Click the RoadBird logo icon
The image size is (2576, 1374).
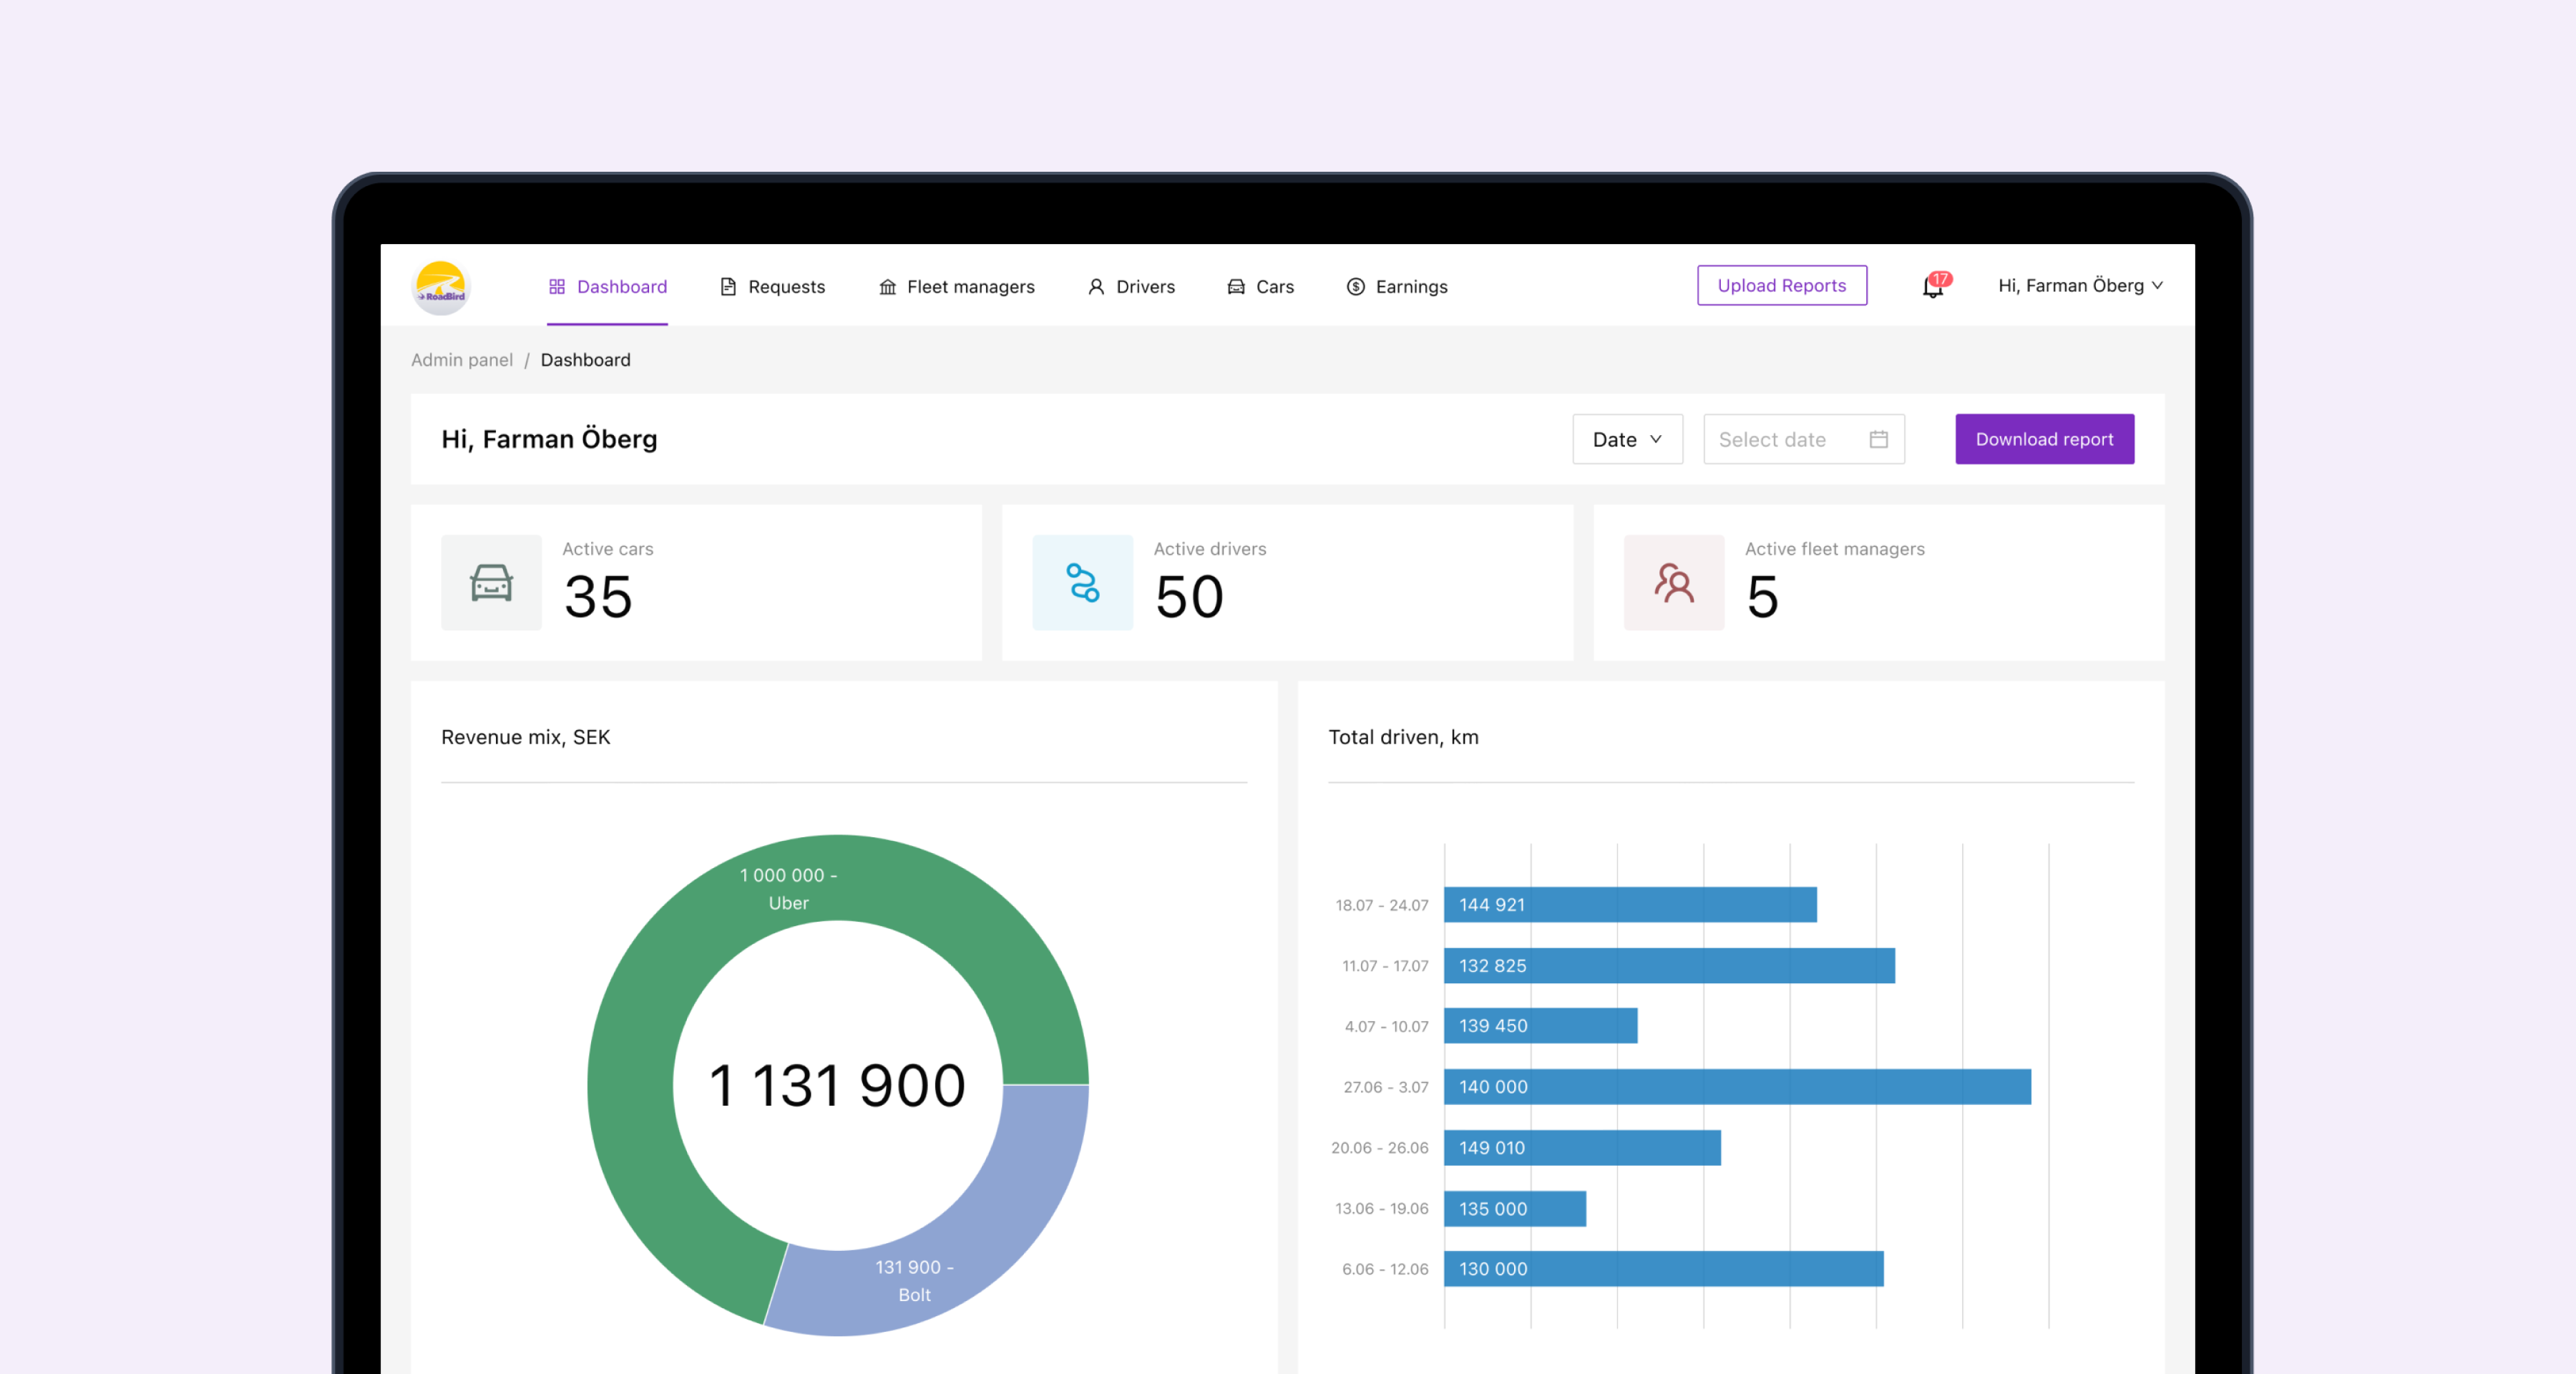coord(441,287)
